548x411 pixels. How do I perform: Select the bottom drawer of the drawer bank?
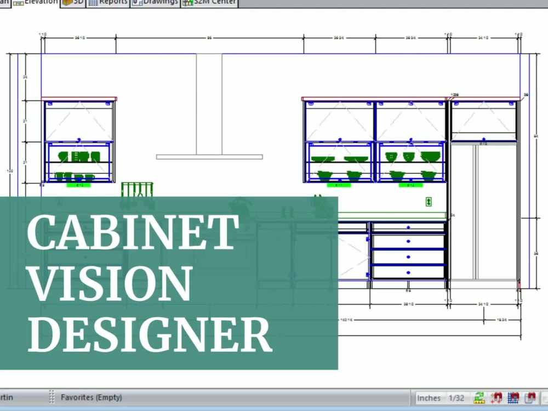click(x=408, y=272)
